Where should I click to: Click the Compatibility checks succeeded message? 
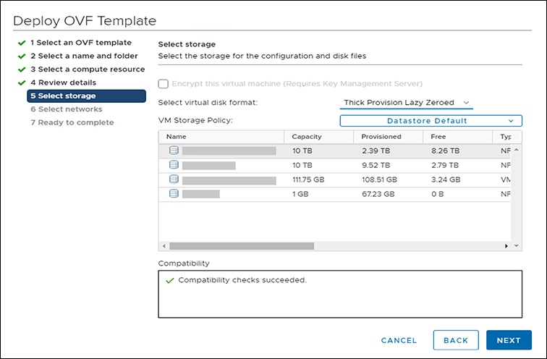[x=242, y=280]
